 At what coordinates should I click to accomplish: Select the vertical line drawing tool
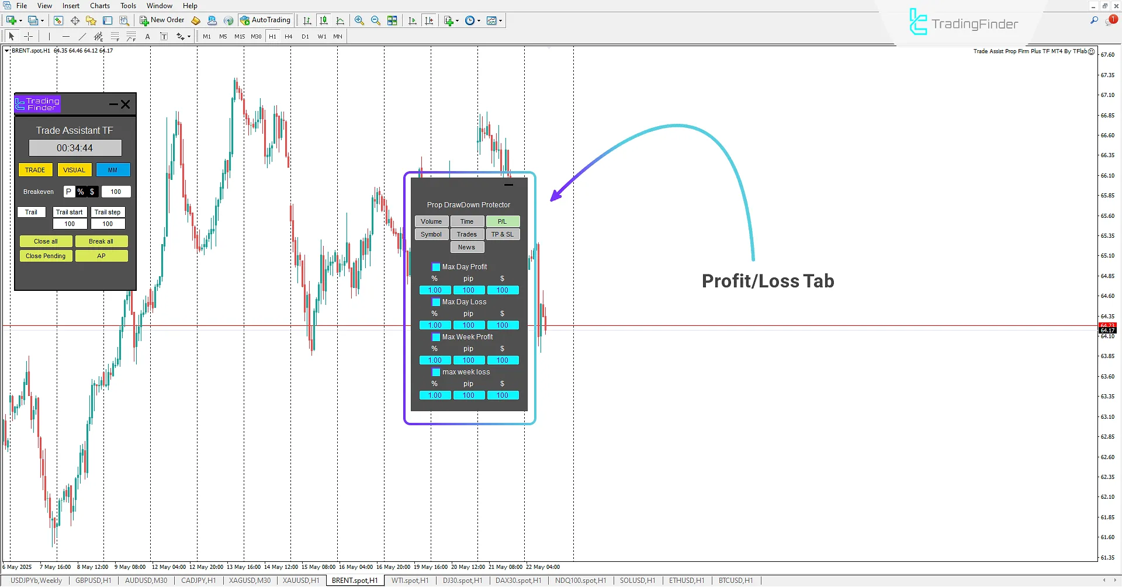49,36
